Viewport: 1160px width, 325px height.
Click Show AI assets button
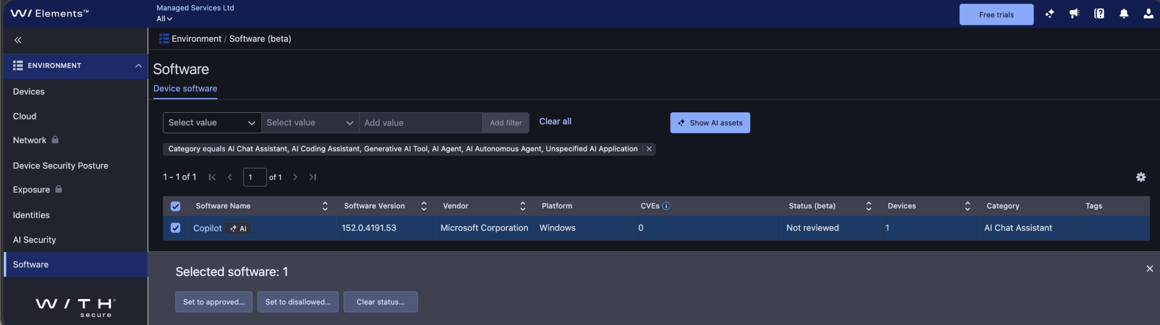(x=710, y=123)
